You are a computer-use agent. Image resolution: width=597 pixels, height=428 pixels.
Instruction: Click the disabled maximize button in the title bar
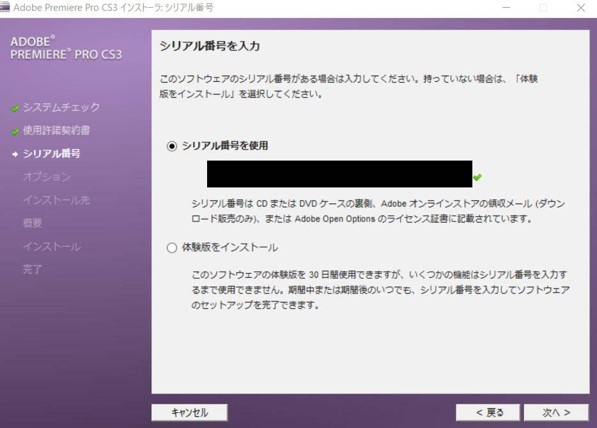click(x=543, y=7)
